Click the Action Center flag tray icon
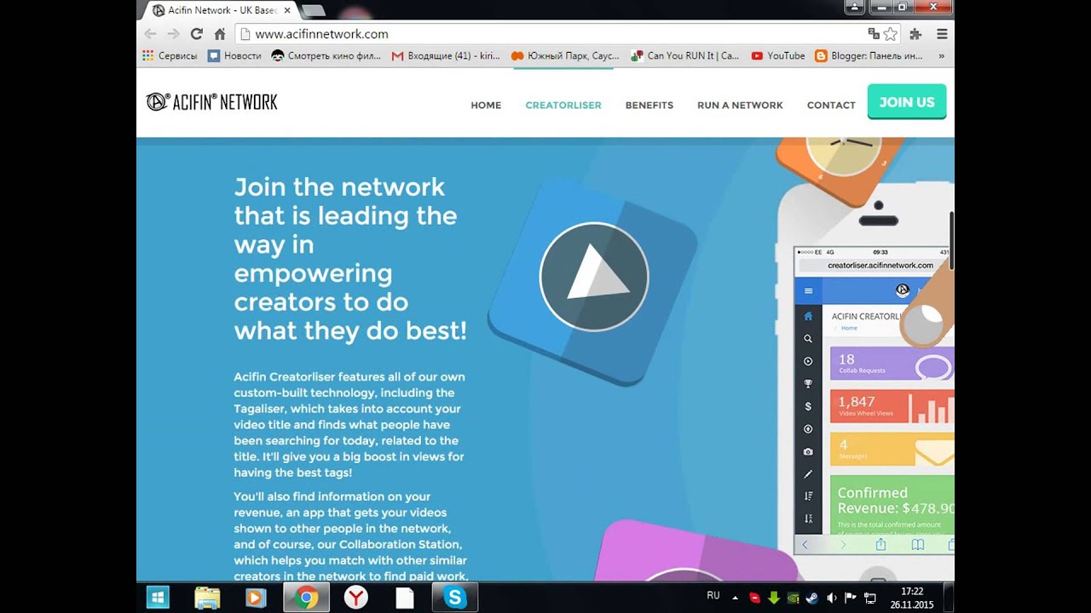This screenshot has width=1091, height=613. pos(851,598)
